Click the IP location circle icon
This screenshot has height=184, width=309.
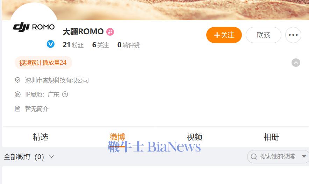pos(17,94)
